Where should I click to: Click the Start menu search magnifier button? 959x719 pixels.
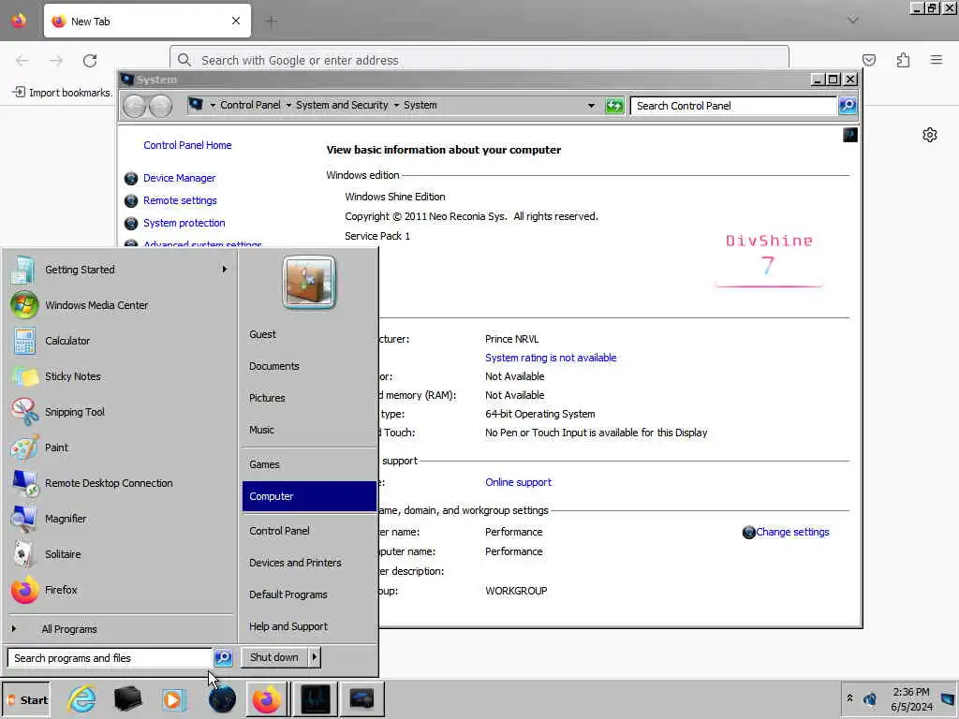coord(223,658)
